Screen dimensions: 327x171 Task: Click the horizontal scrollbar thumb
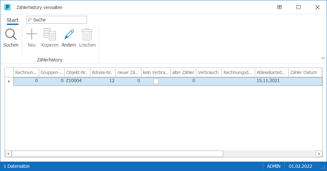[117, 154]
